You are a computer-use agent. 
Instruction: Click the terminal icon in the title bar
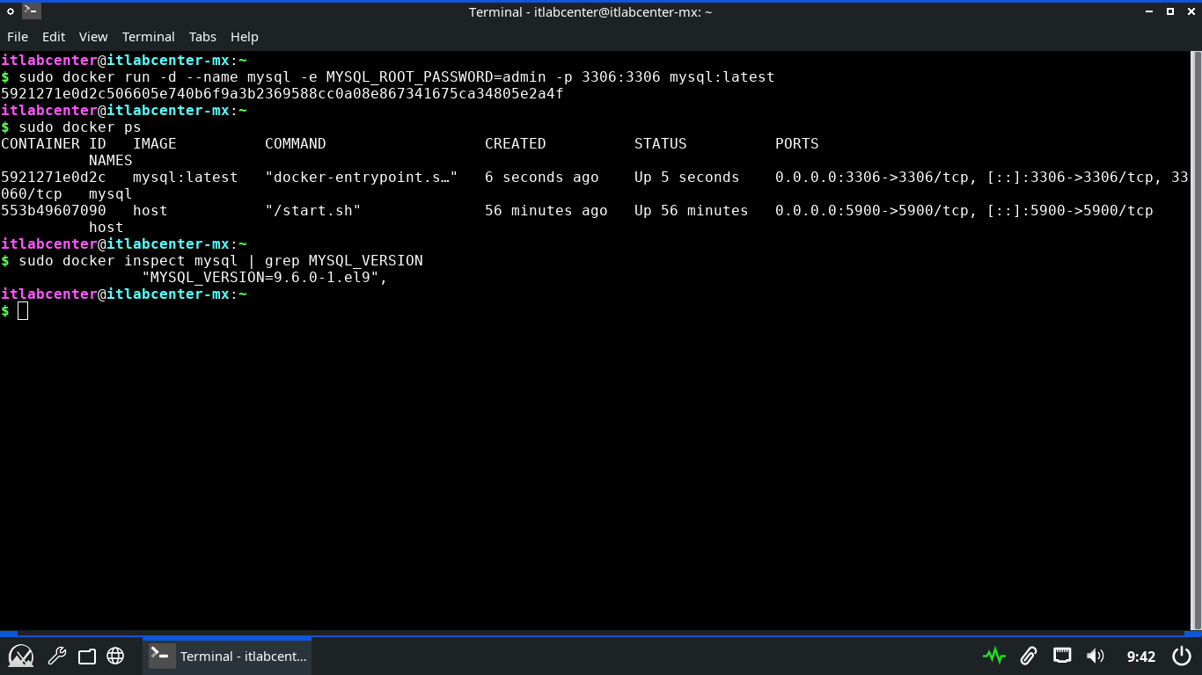click(31, 11)
